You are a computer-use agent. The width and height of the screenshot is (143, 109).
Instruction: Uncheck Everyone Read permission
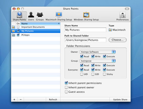click(x=82, y=70)
